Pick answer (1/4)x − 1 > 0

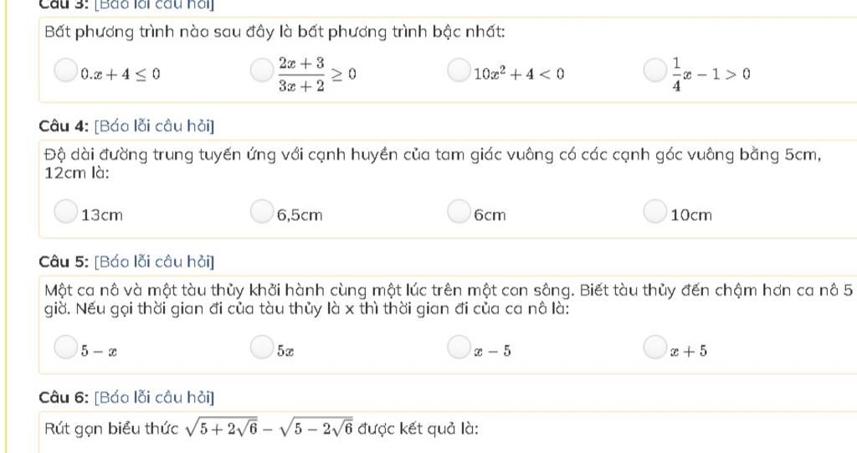(654, 70)
